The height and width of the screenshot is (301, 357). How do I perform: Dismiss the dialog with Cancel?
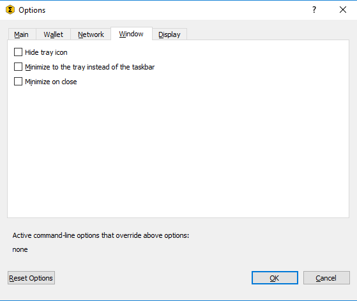tap(326, 277)
